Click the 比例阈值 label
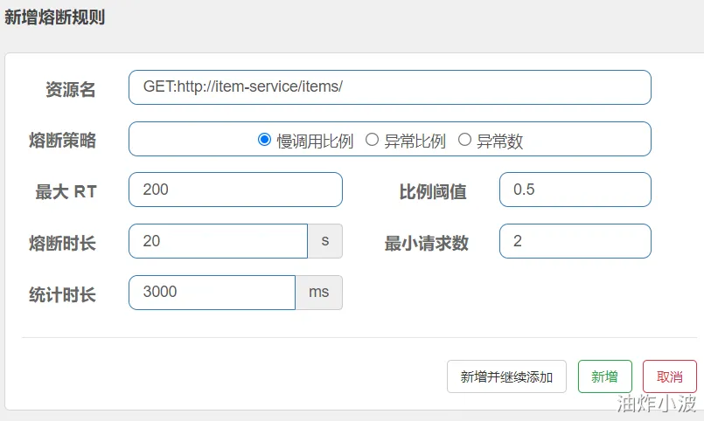The height and width of the screenshot is (421, 704). click(x=432, y=192)
